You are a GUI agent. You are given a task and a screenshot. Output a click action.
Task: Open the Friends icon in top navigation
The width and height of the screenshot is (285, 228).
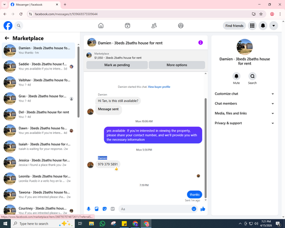coord(154,26)
